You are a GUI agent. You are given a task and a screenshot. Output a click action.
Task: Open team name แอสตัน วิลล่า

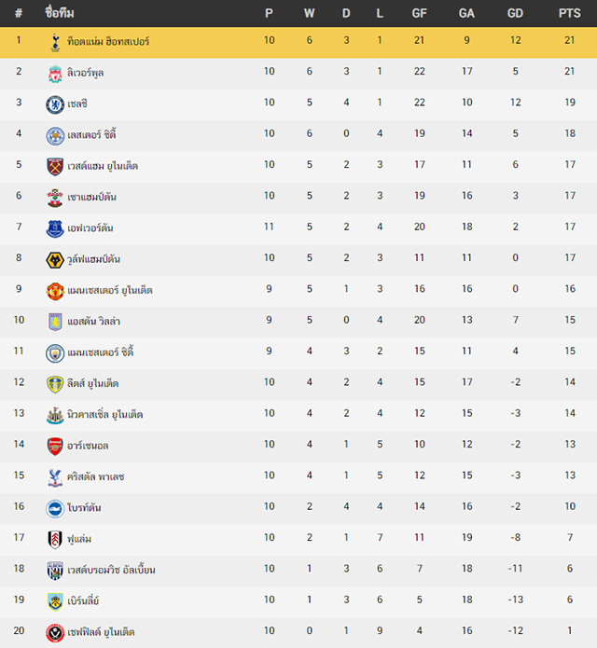click(94, 321)
